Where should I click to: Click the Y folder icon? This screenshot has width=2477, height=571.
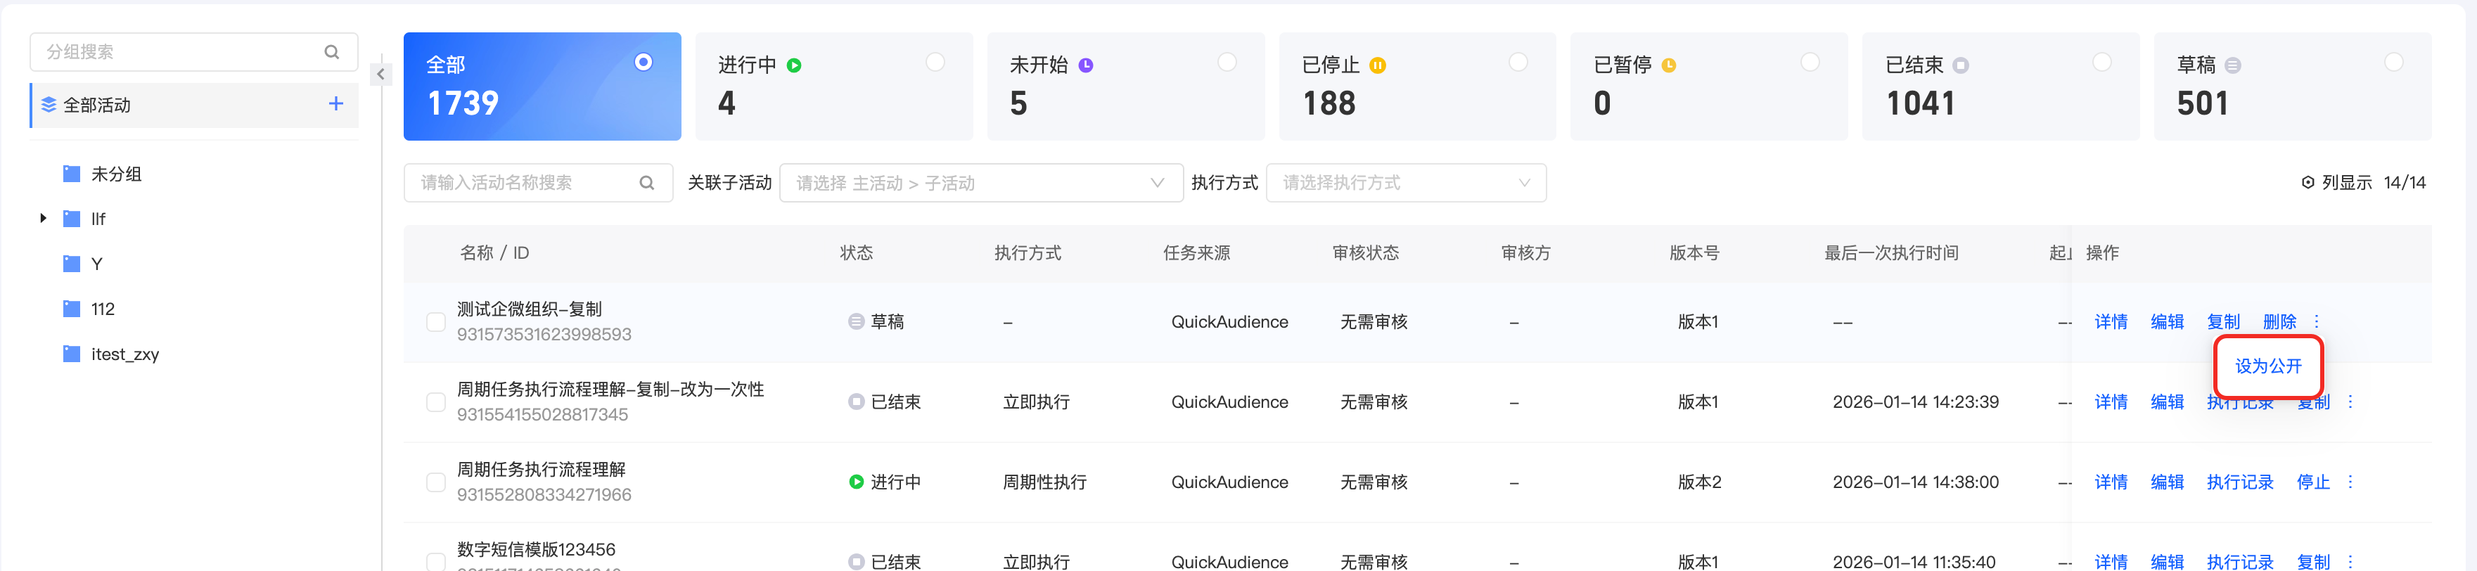71,264
